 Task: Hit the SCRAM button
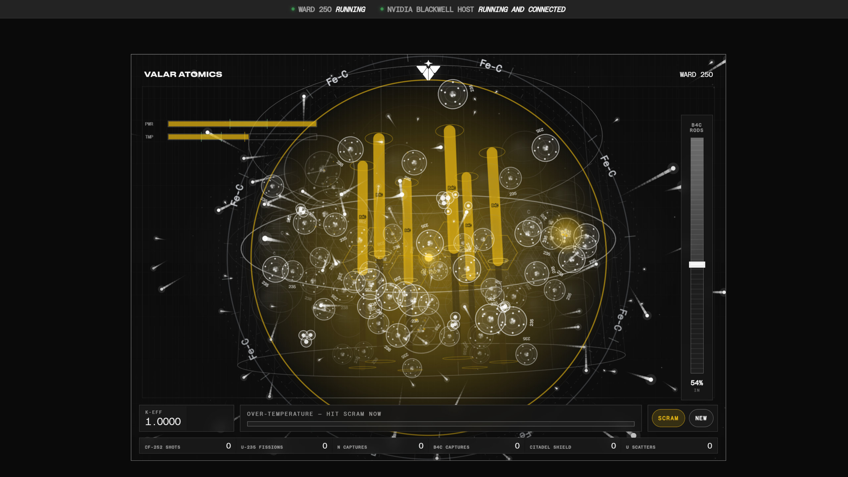[668, 418]
